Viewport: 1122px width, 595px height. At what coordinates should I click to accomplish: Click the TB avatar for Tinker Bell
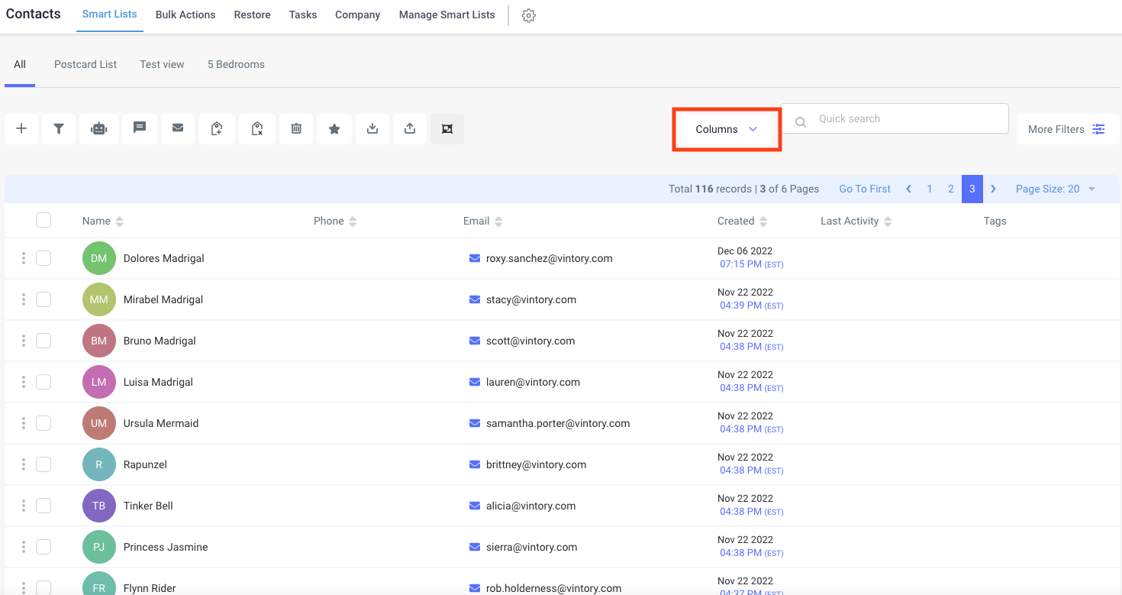99,506
